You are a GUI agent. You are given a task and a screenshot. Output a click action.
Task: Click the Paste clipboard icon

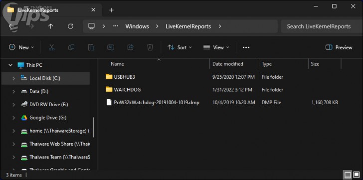coord(91,47)
